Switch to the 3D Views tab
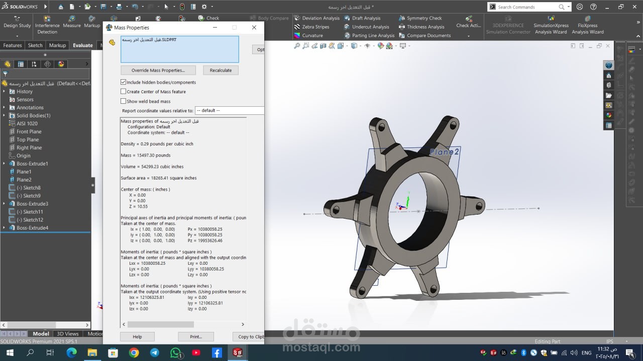The width and height of the screenshot is (643, 361). pos(67,334)
